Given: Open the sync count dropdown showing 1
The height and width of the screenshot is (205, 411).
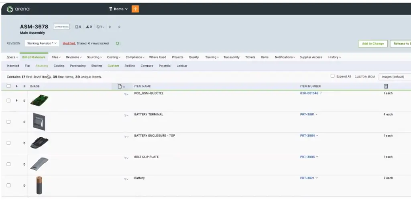Looking at the screenshot, I should [100, 27].
